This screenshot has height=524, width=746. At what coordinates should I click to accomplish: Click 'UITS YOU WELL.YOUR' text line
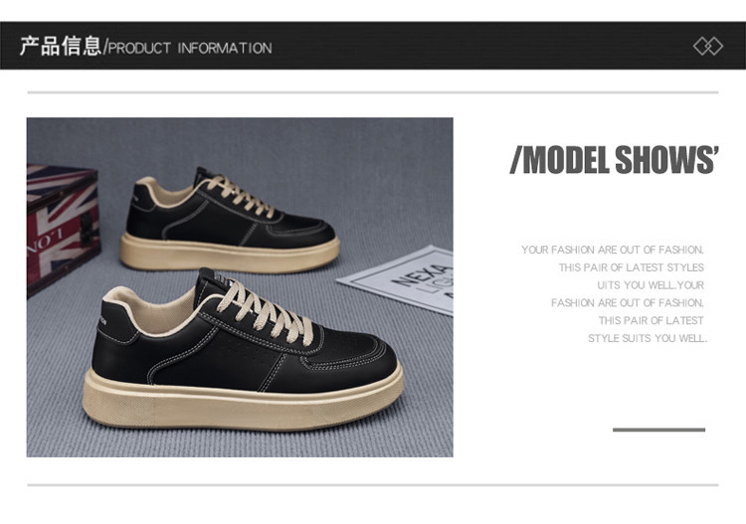pos(651,285)
